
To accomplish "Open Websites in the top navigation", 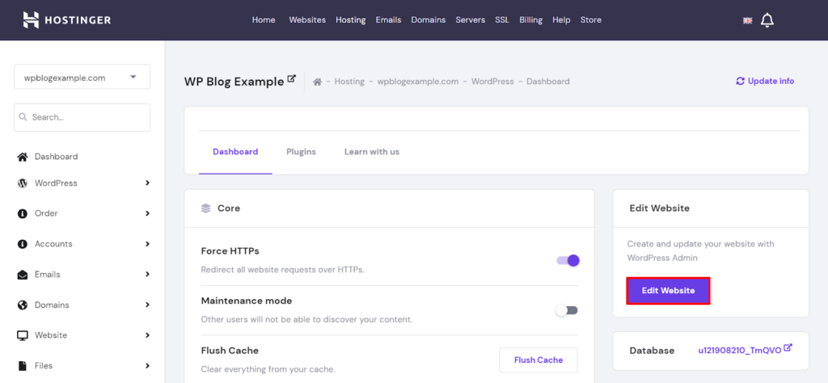I will pyautogui.click(x=307, y=20).
